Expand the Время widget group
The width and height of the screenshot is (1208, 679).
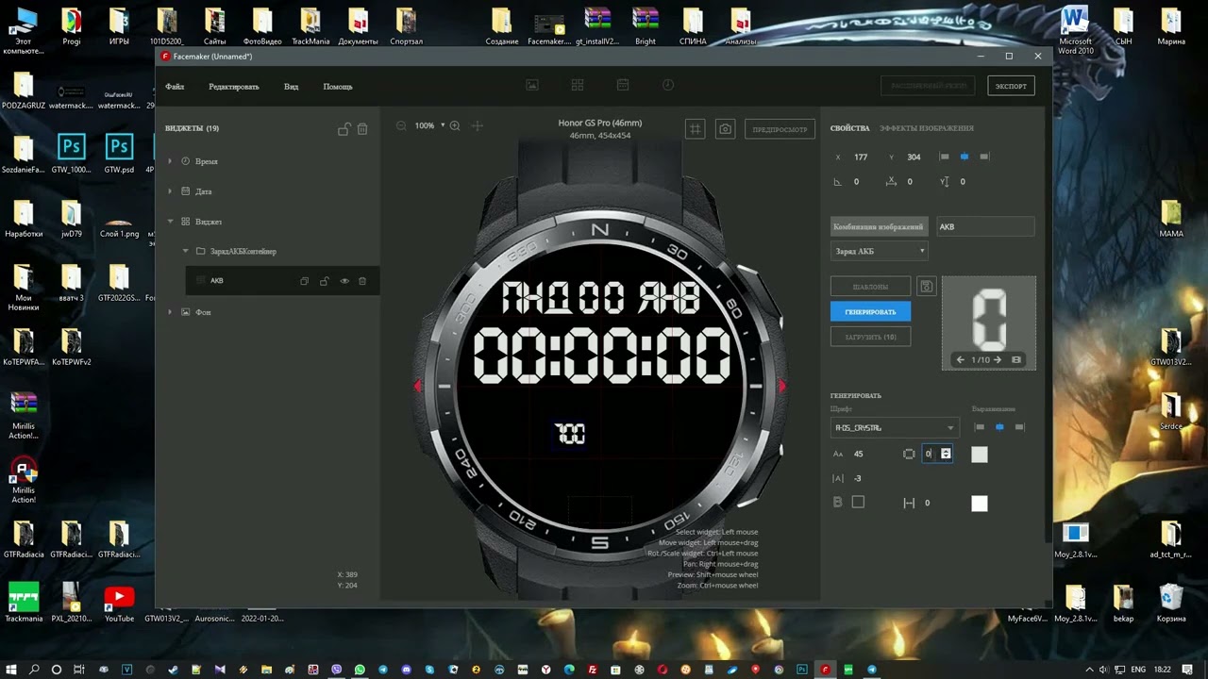click(x=170, y=161)
